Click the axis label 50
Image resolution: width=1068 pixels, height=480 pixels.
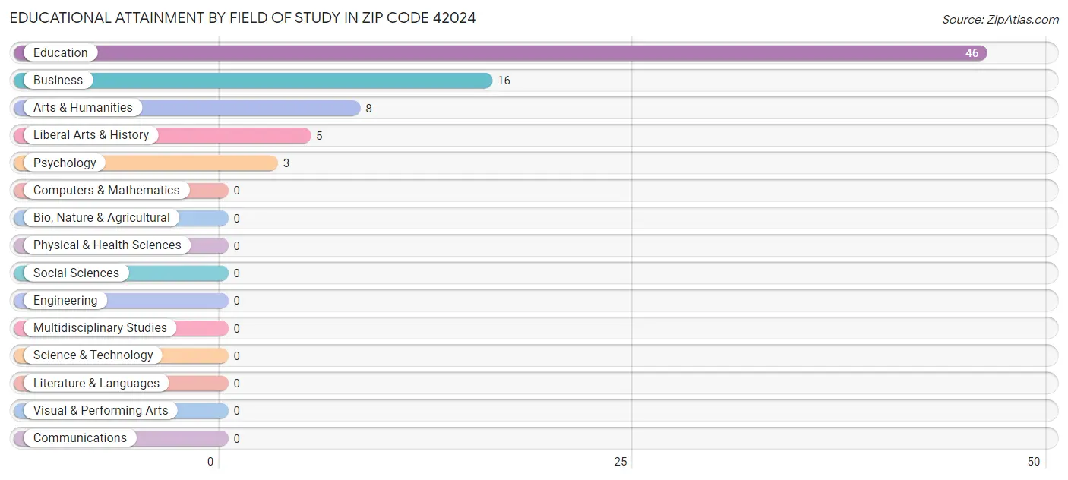click(1034, 462)
